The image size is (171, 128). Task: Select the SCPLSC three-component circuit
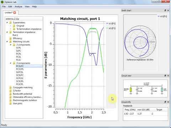pyautogui.click(x=20, y=78)
